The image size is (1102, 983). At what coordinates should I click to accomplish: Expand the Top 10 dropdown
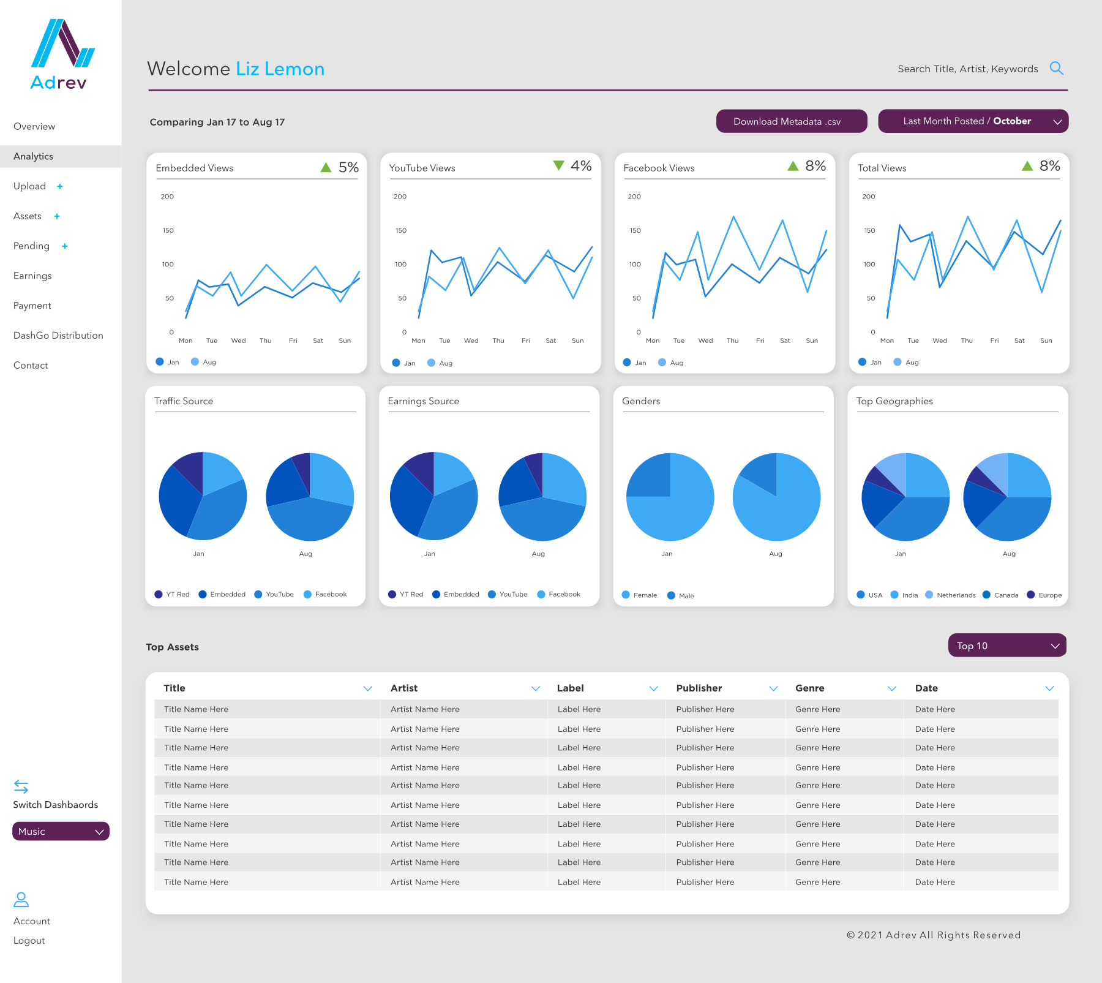click(x=1006, y=646)
